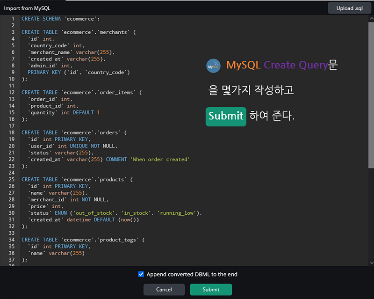Cancel the MySQL import dialog
Image resolution: width=374 pixels, height=299 pixels.
pyautogui.click(x=164, y=290)
